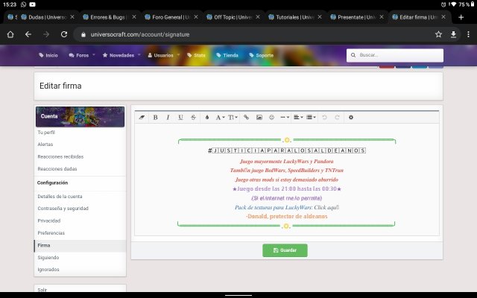Expand the list options dropdown
477x298 pixels.
[x=311, y=117]
